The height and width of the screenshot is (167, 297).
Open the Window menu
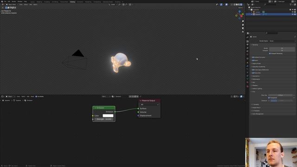[19, 1]
